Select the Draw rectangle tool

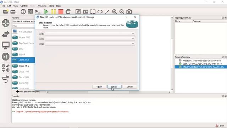(93, 12)
